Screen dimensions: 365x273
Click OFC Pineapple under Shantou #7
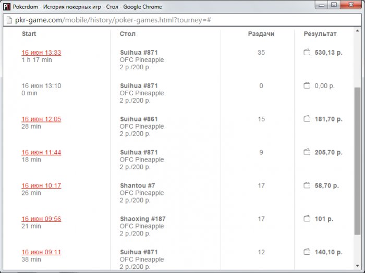pyautogui.click(x=142, y=193)
